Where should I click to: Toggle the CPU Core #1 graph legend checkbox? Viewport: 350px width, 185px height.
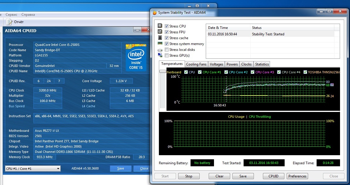(200, 72)
